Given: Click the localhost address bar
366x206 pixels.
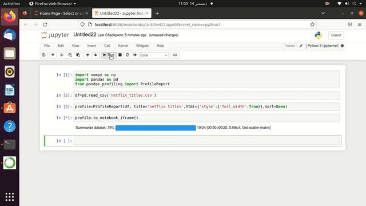Looking at the screenshot, I should [197, 25].
